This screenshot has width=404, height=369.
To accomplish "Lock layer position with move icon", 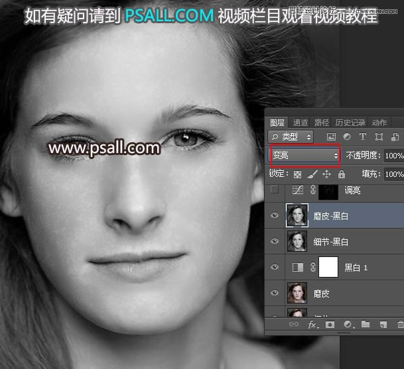I will pos(326,174).
